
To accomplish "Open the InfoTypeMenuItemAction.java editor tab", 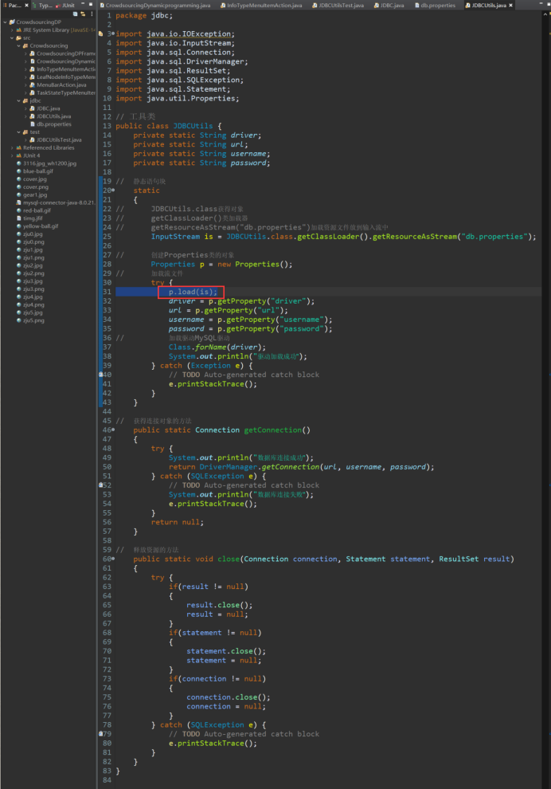I will pos(261,6).
